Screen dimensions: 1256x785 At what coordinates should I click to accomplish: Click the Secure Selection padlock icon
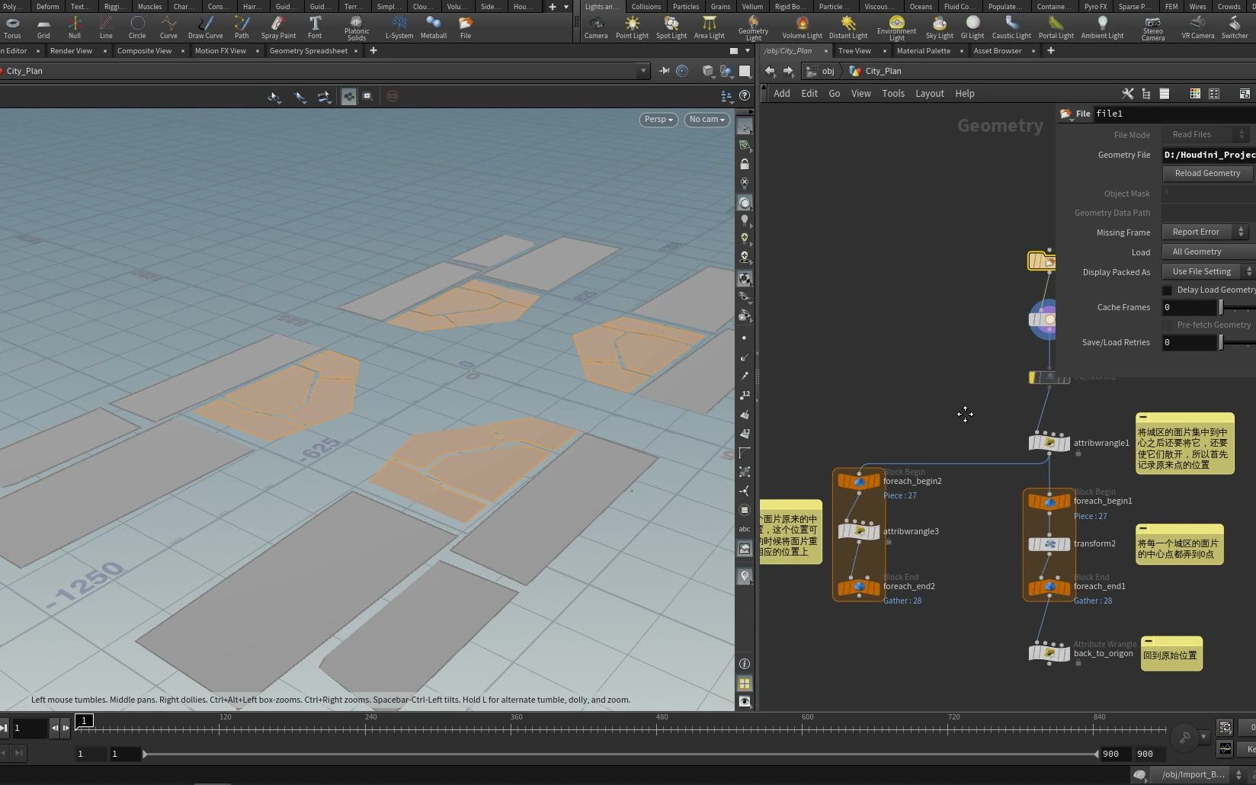(745, 164)
